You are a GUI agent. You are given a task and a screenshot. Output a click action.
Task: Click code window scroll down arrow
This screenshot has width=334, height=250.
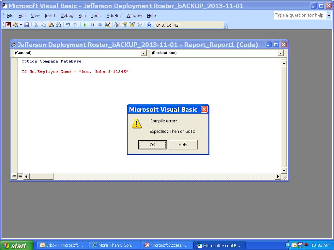tap(284, 171)
